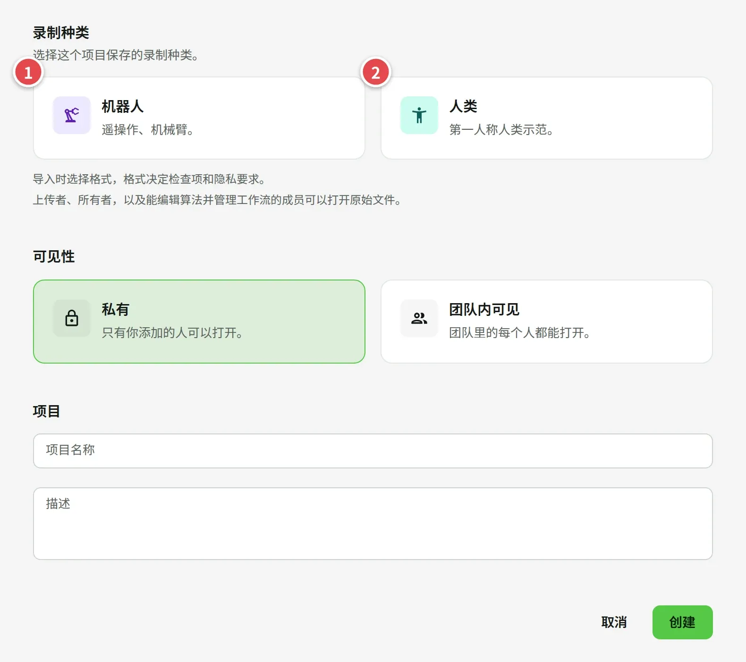Click the text 选择这个项目保存的录制种类。

(116, 55)
